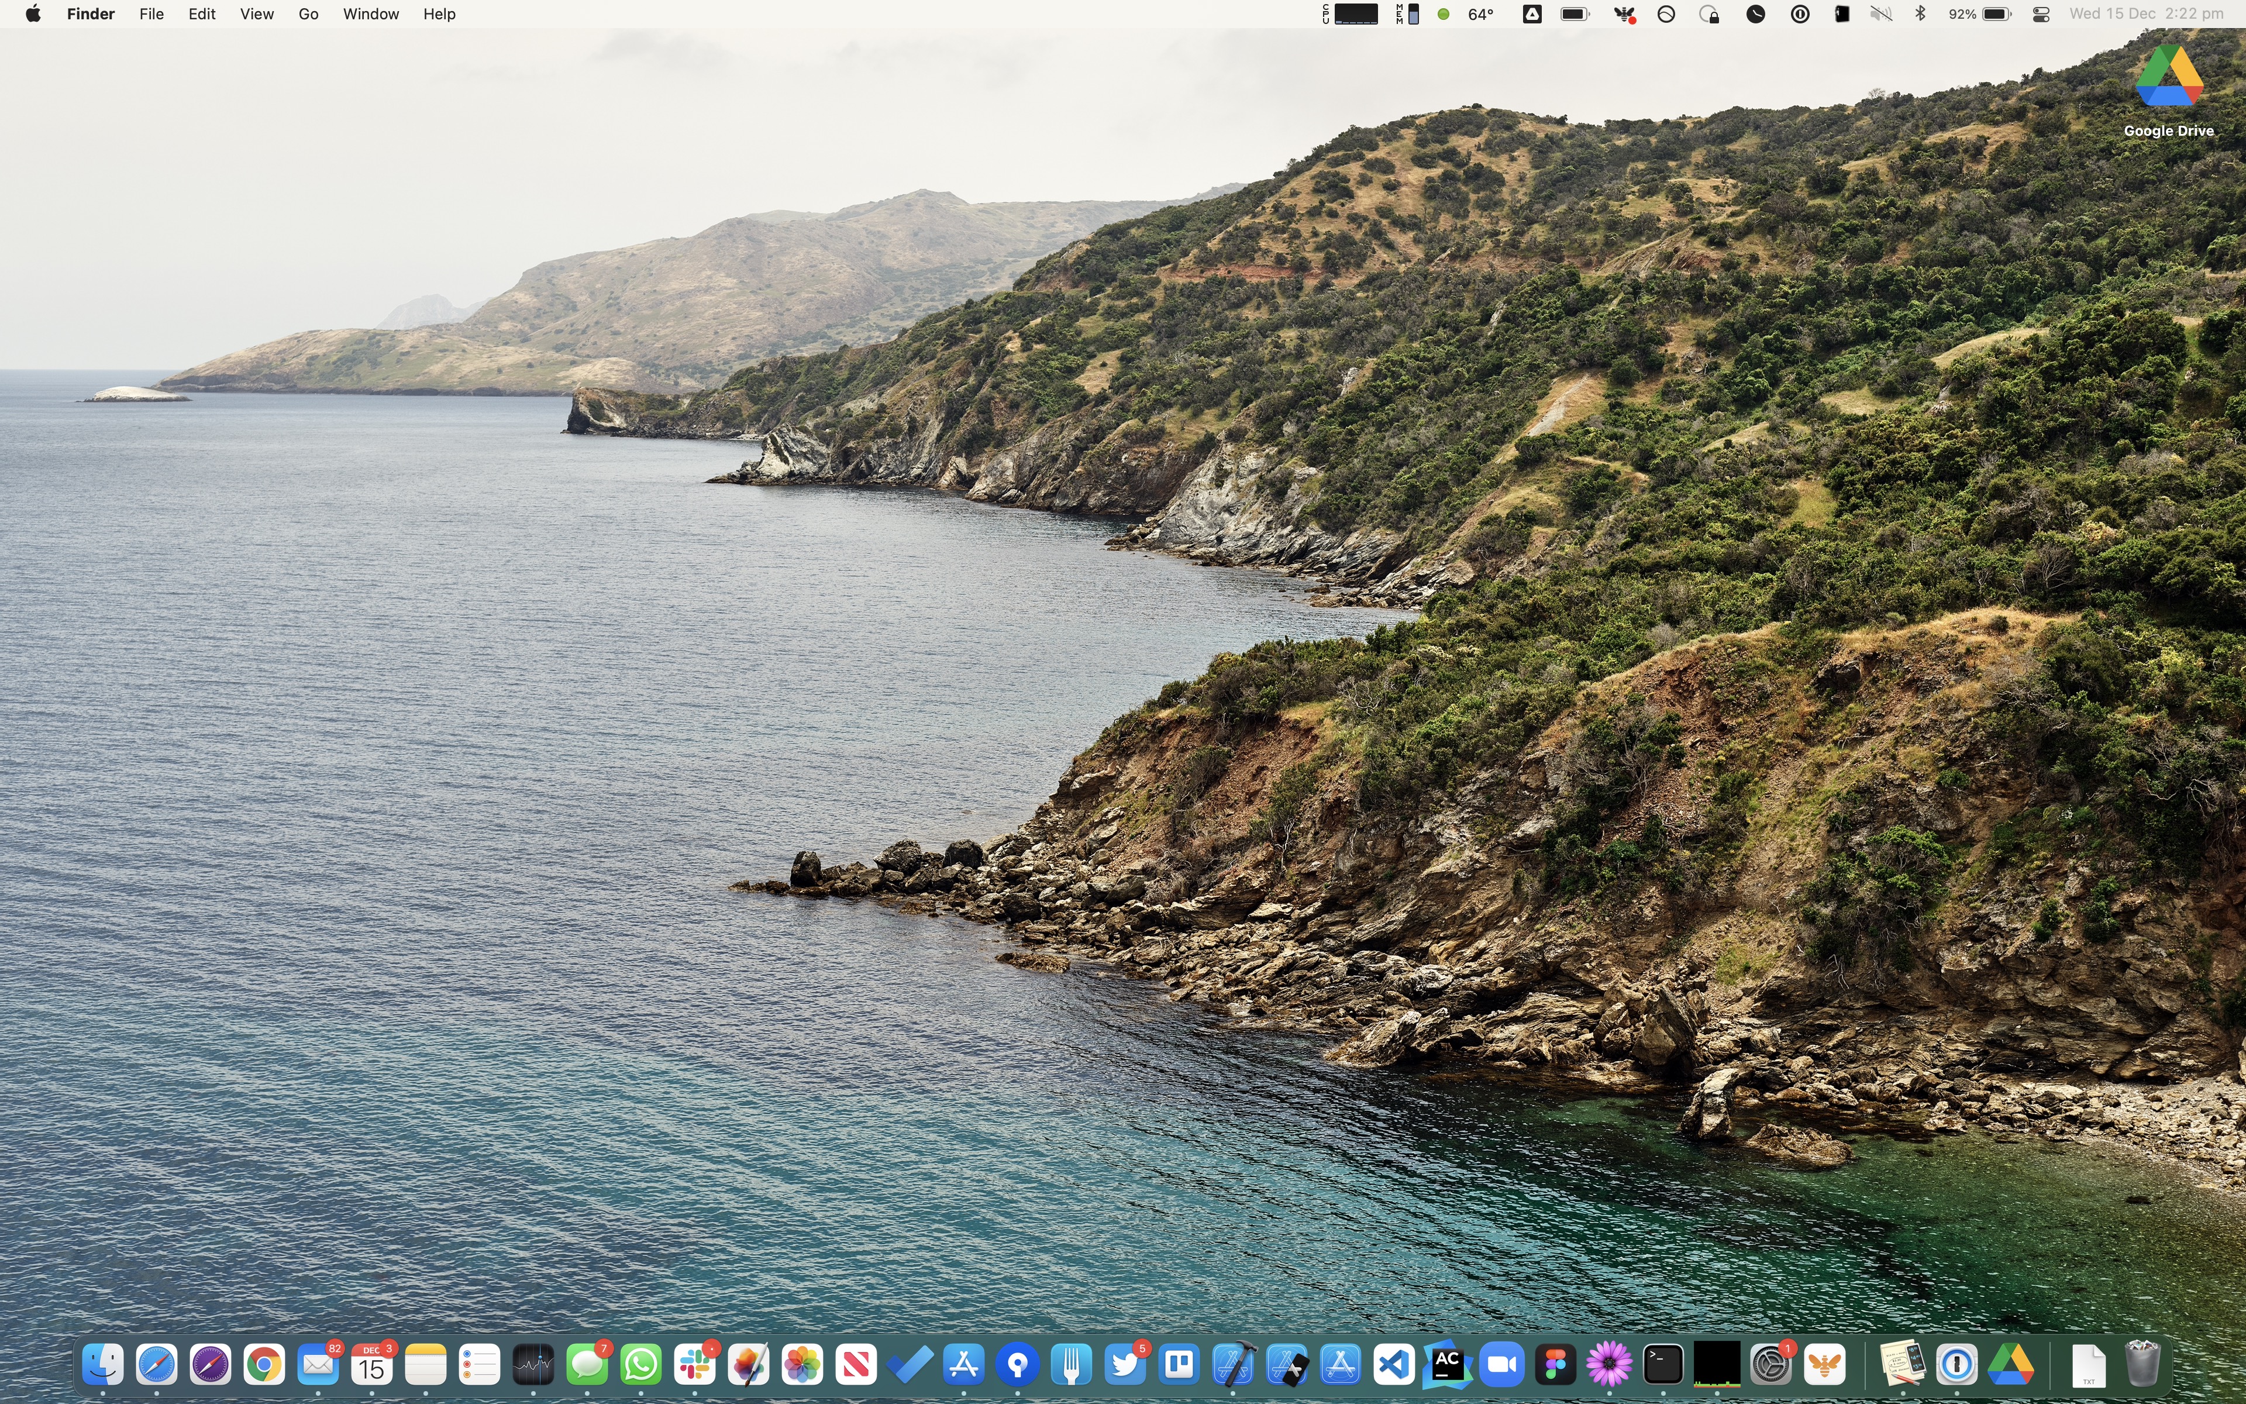Open the View menu
Viewport: 2246px width, 1404px height.
pos(256,14)
